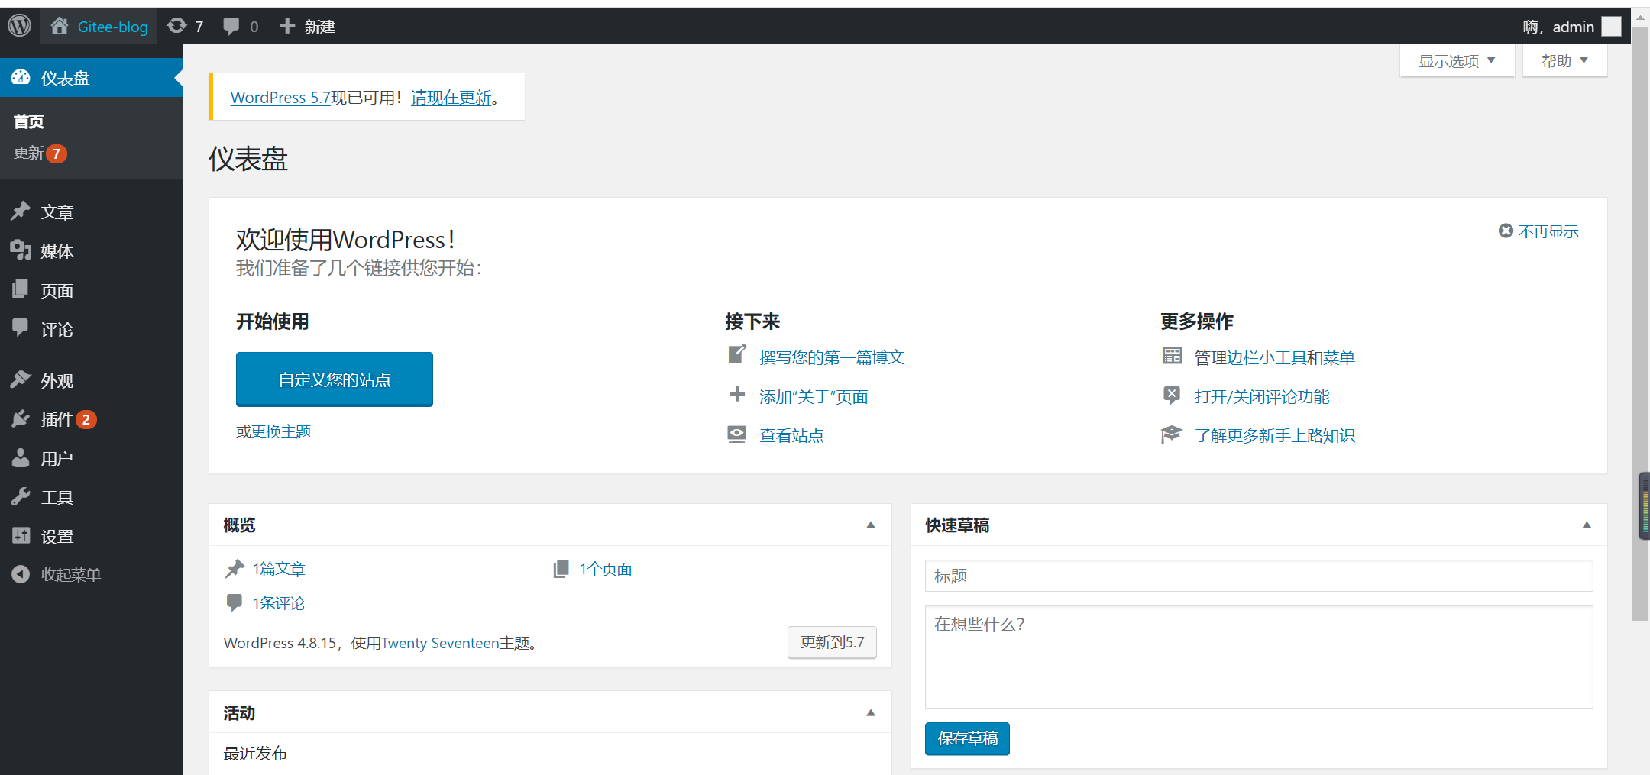Click the pin icon beside 1篇文章
This screenshot has height=775, width=1650.
click(x=235, y=569)
